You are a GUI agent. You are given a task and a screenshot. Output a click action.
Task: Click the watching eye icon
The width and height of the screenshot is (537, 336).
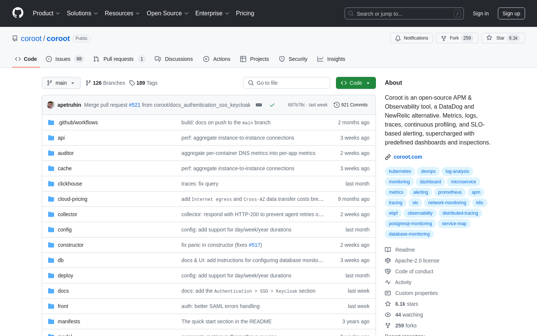(388, 315)
